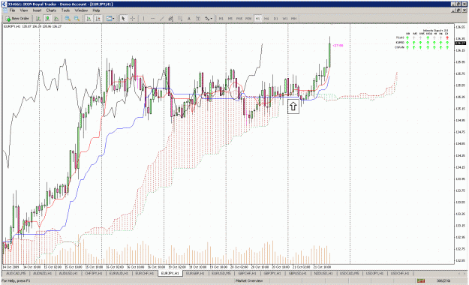
Task: Click the chart document icon beside File
Action: (5, 10)
